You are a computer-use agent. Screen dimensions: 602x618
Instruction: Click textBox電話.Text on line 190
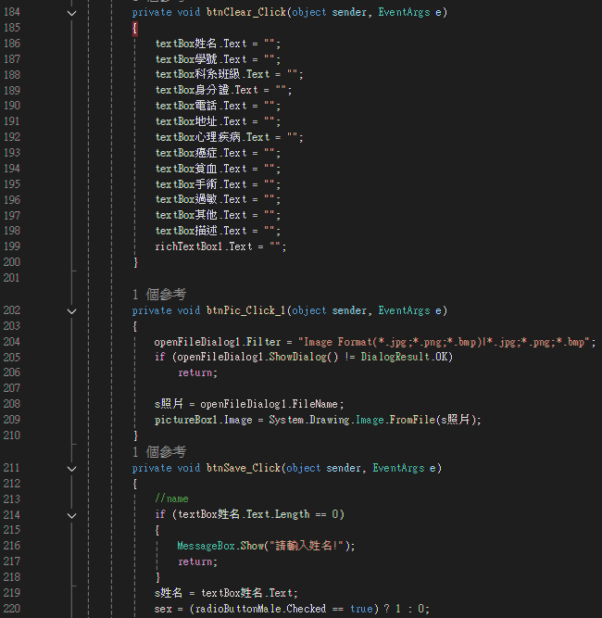pos(201,106)
